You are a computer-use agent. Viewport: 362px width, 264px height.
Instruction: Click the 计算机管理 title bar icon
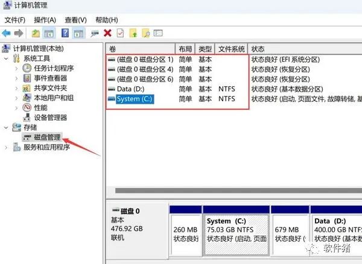coord(7,5)
